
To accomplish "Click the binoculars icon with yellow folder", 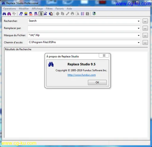I will tap(26, 14).
